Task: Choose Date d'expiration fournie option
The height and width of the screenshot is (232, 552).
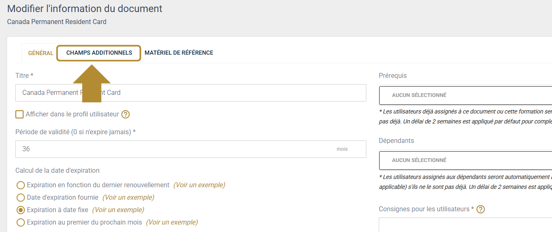Action: pyautogui.click(x=20, y=198)
